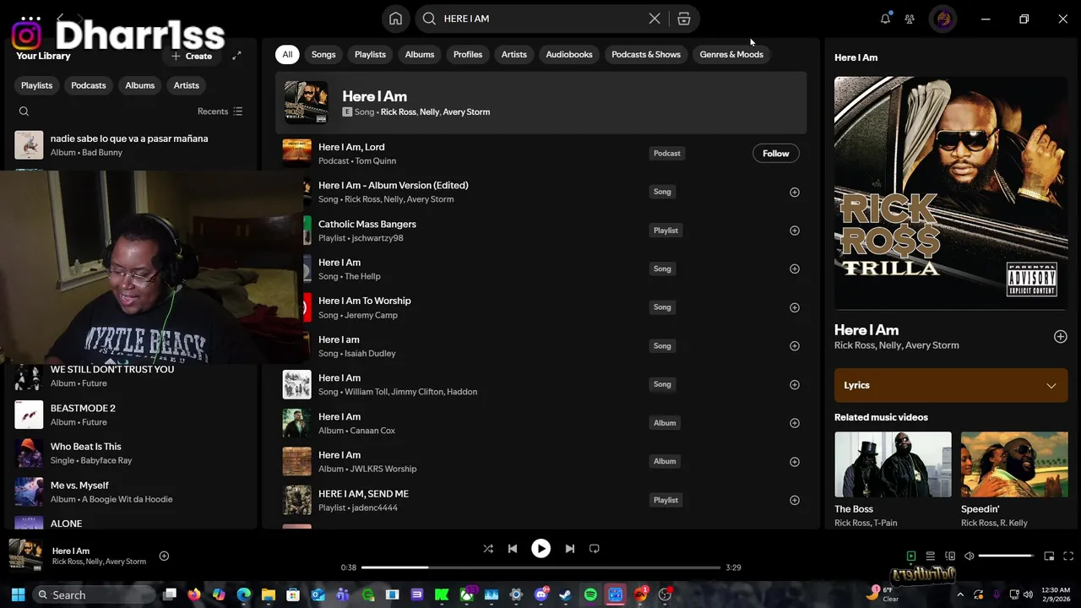Go to Spotify Home
Screen dimensions: 1081x608
[395, 19]
